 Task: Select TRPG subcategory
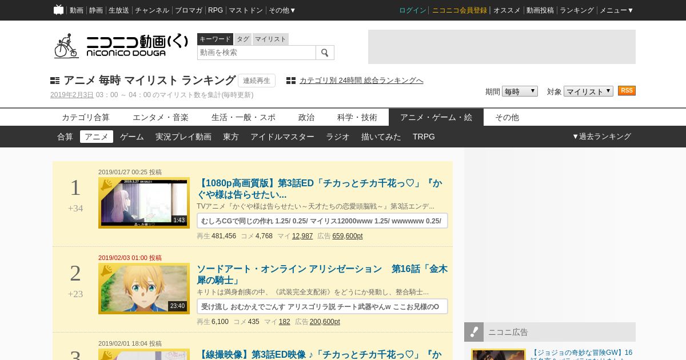click(x=424, y=137)
